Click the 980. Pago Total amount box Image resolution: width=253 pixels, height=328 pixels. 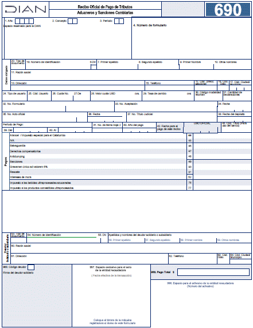point(213,272)
